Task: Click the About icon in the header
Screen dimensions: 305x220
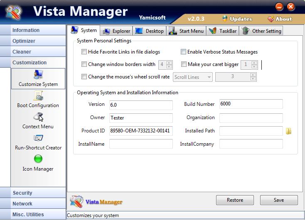Action: pyautogui.click(x=271, y=19)
